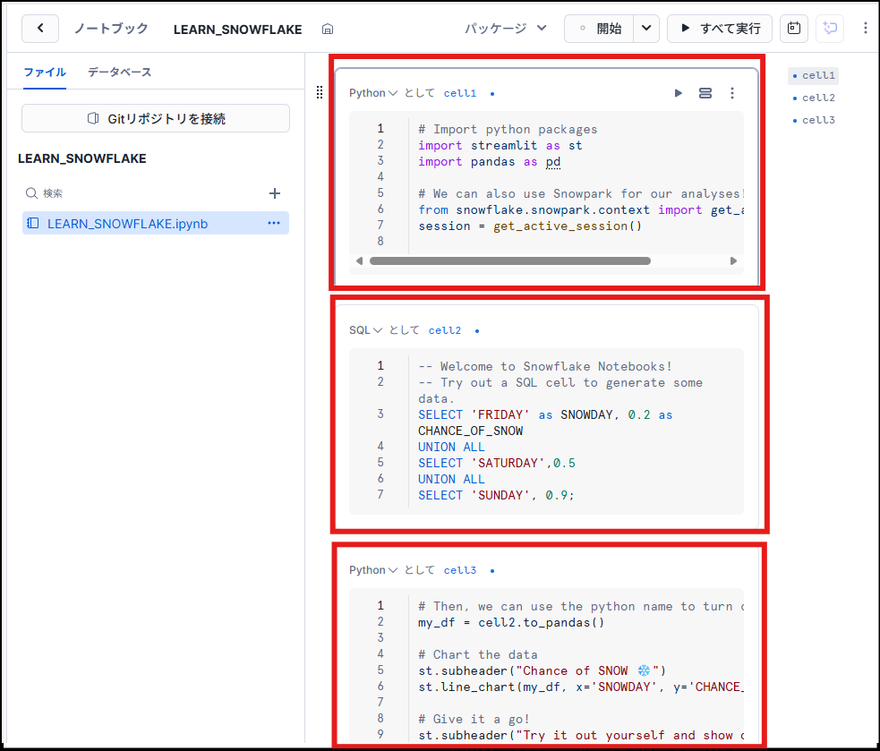880x751 pixels.
Task: Change cell1 language via Python dropdown
Action: [x=373, y=93]
